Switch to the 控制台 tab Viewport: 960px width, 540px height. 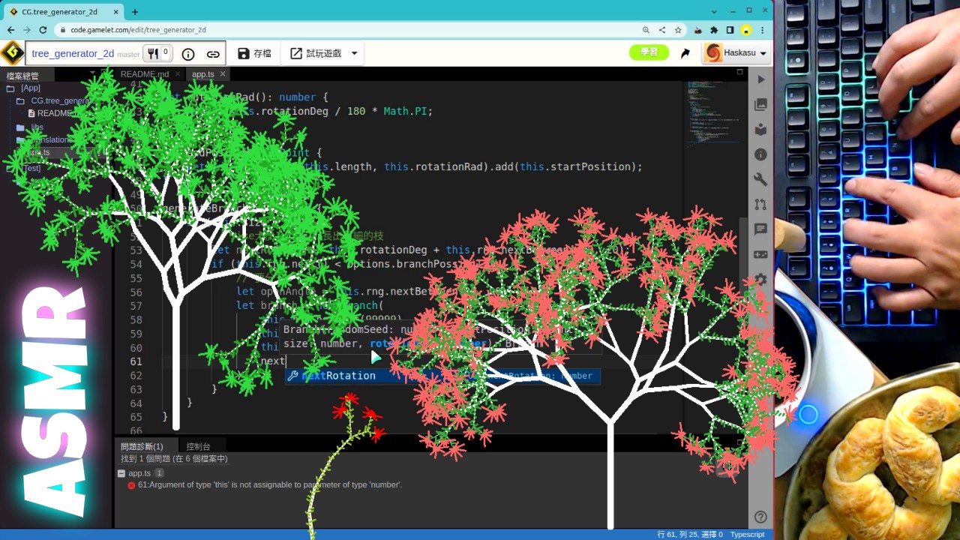click(197, 445)
